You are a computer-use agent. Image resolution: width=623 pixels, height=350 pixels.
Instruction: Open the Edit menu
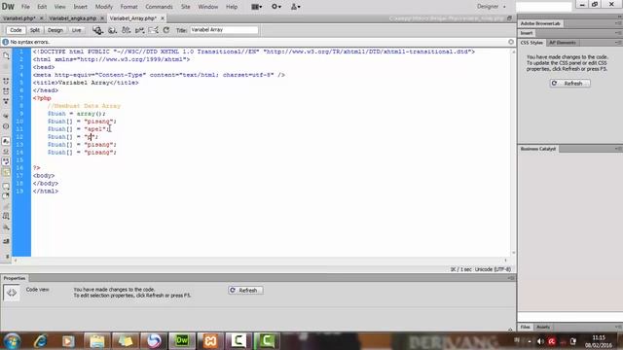[x=42, y=7]
